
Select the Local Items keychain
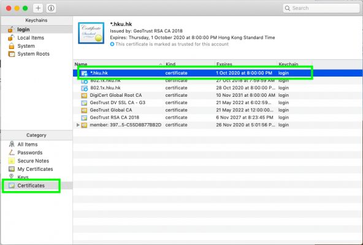point(36,38)
